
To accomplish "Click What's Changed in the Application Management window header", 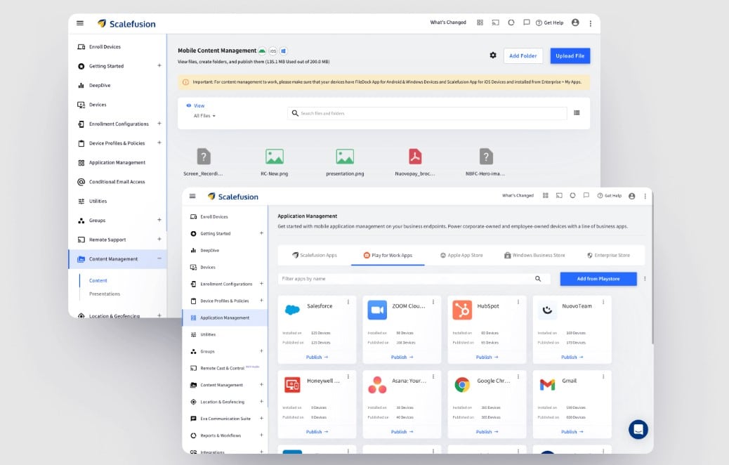I will (518, 196).
